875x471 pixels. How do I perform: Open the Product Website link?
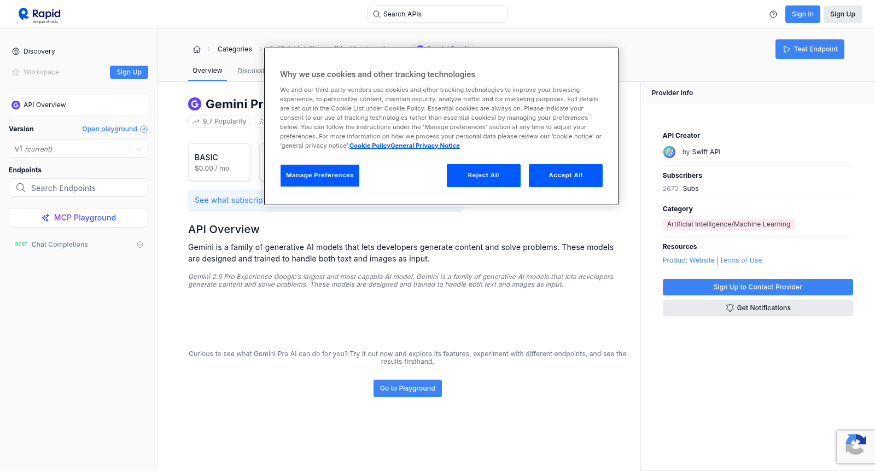click(x=689, y=260)
